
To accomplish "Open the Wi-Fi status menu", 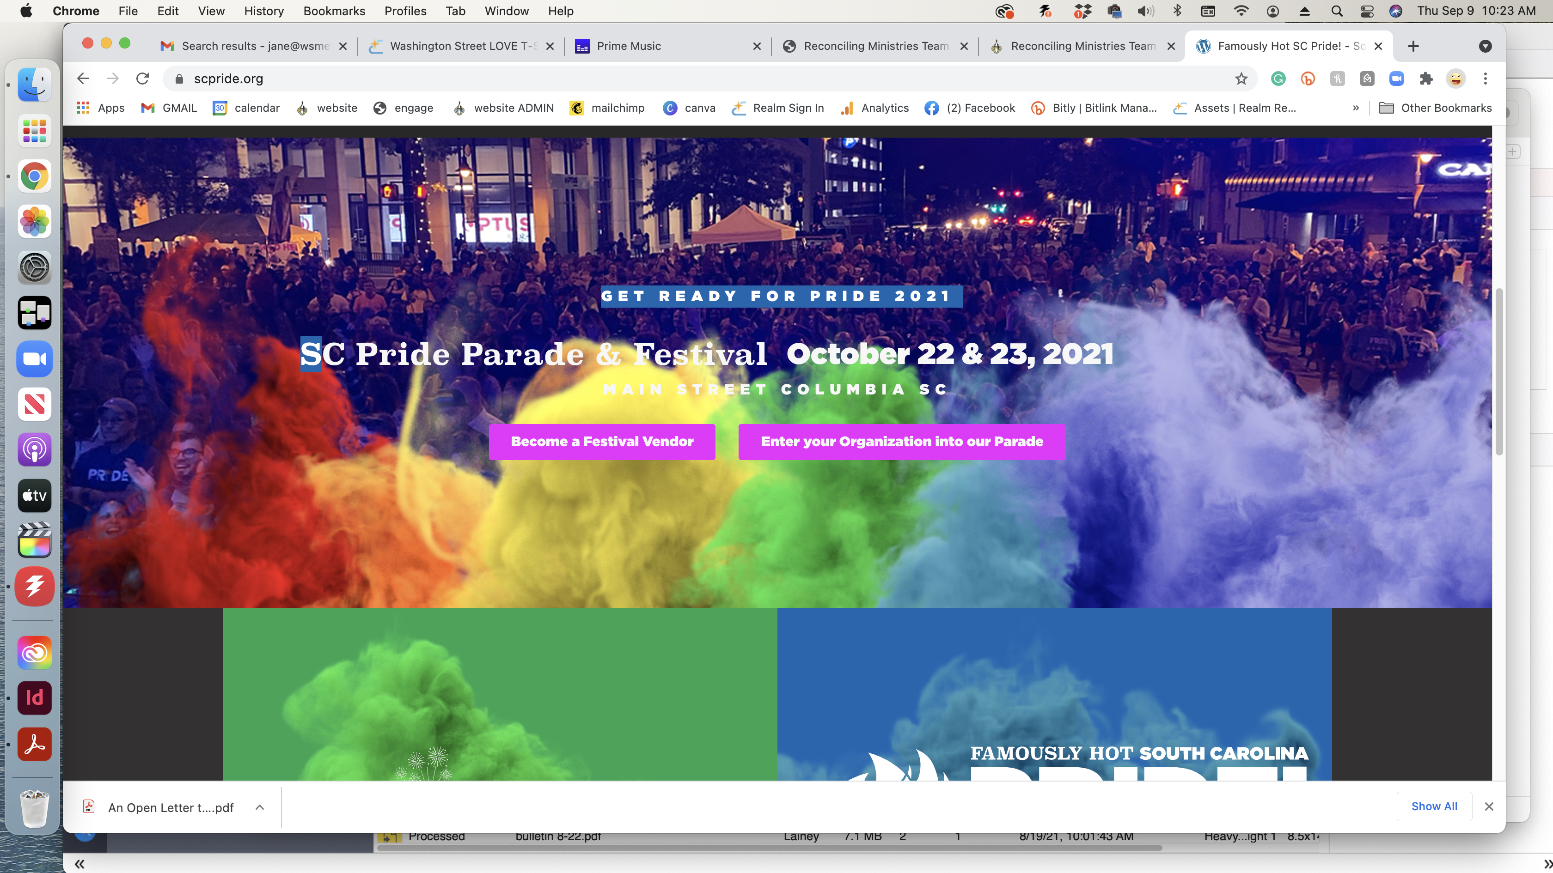I will 1241,11.
